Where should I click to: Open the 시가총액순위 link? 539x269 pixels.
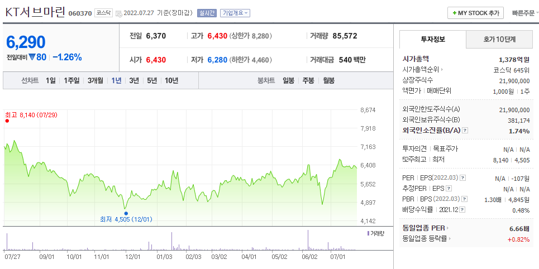point(421,70)
